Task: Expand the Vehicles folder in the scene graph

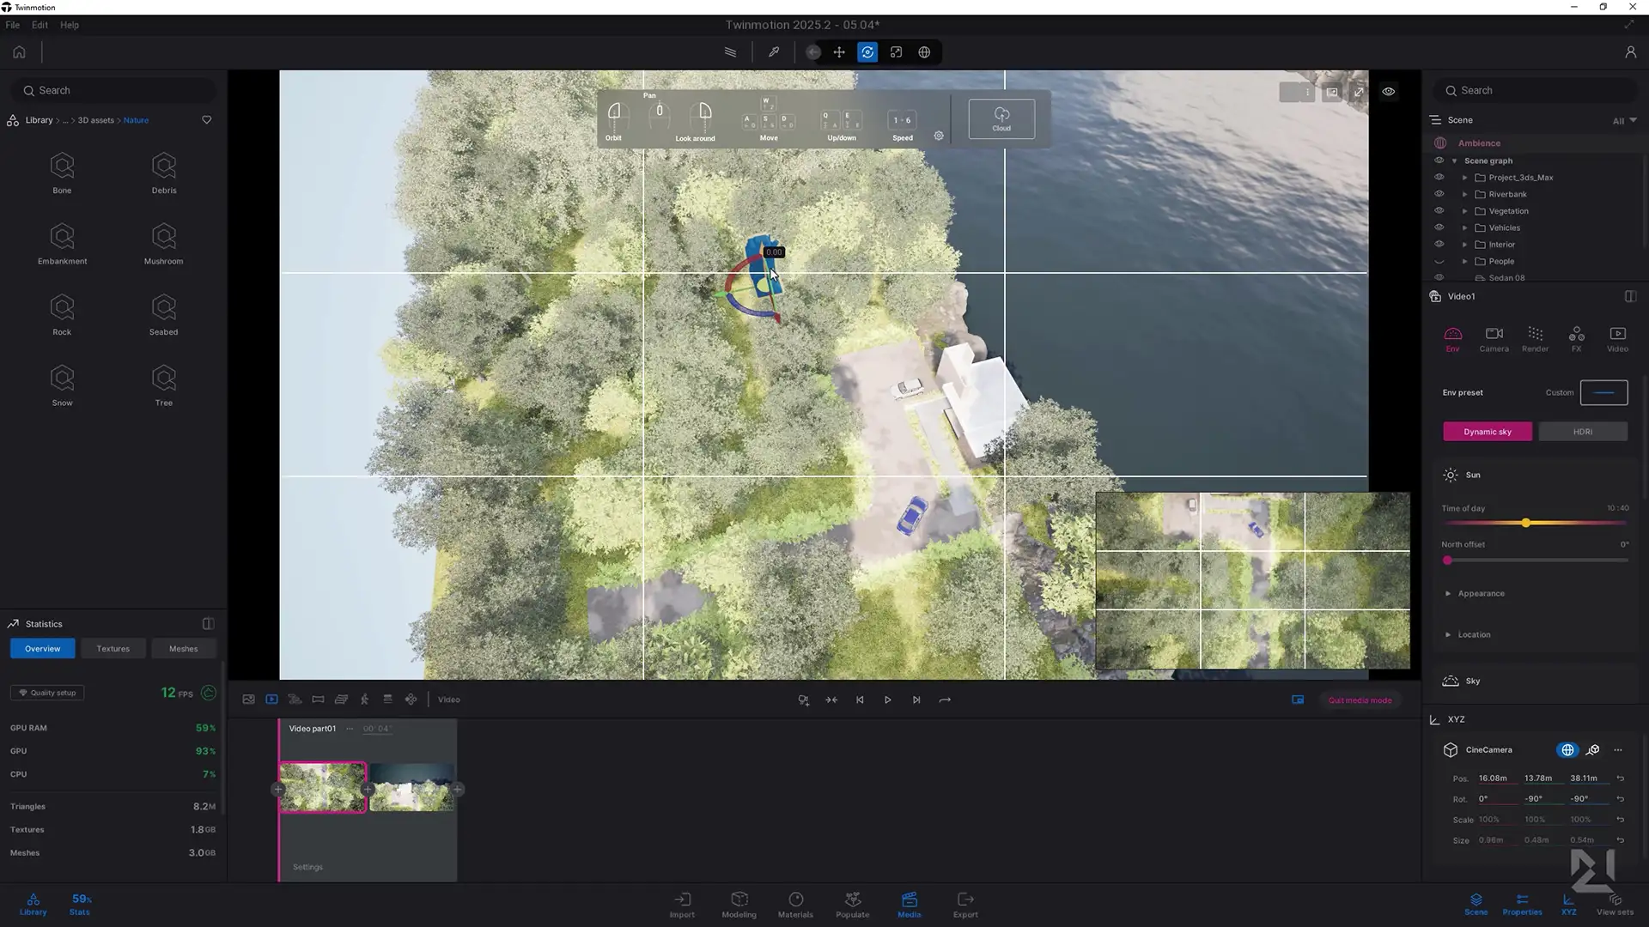Action: click(x=1465, y=227)
